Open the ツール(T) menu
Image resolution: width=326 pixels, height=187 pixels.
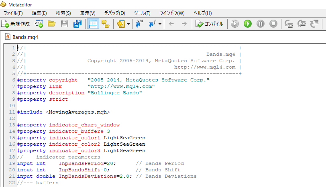click(142, 13)
